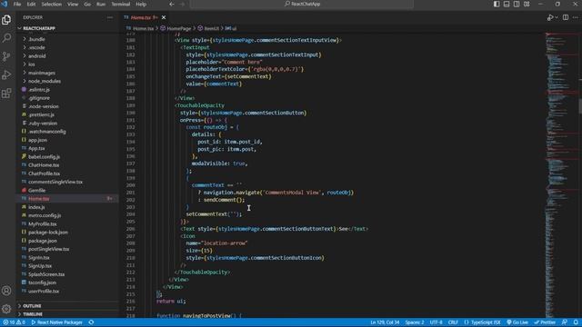Screen dimensions: 582x327
Task: Open the Terminal menu
Action: (121, 4)
